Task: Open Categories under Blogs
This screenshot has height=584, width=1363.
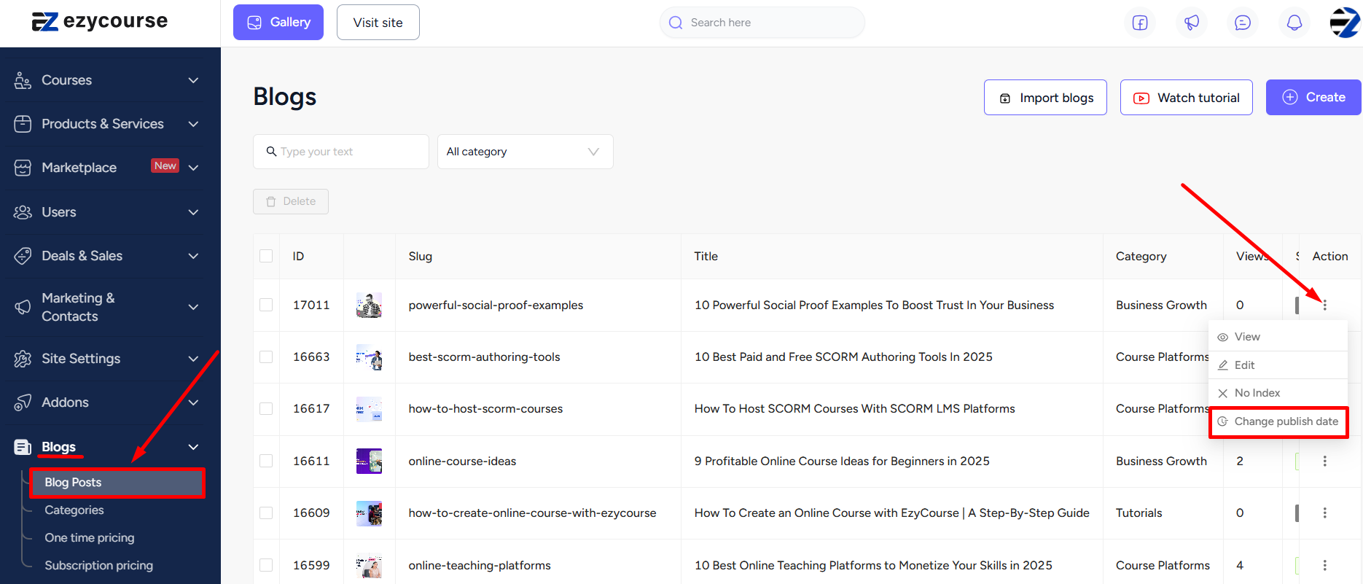Action: coord(74,510)
